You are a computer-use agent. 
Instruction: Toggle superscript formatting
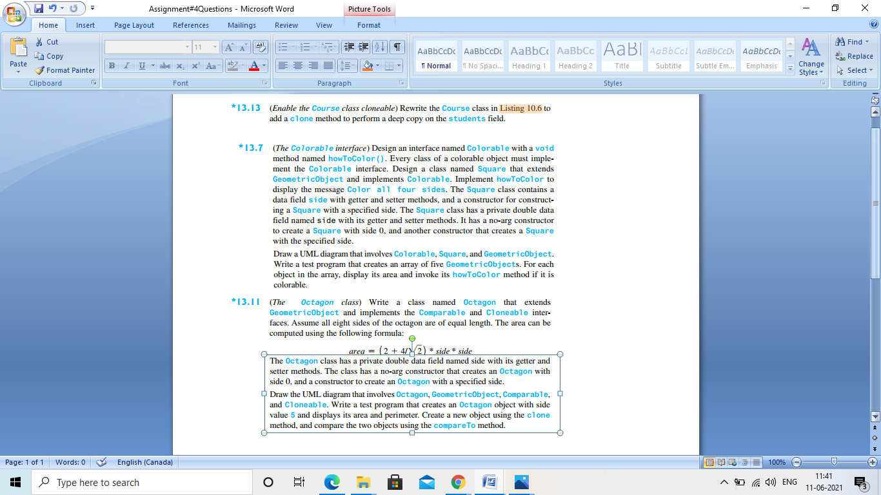pyautogui.click(x=195, y=66)
